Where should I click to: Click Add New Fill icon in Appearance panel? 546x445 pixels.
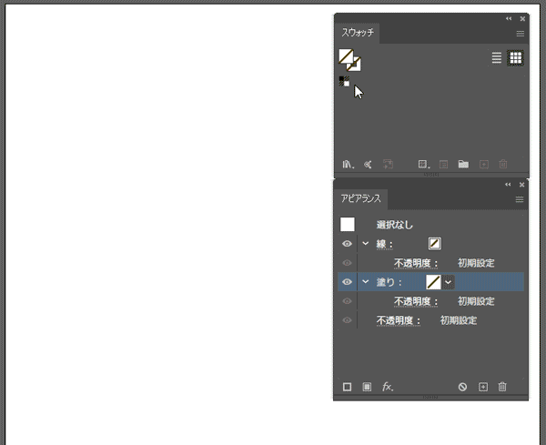pos(367,387)
